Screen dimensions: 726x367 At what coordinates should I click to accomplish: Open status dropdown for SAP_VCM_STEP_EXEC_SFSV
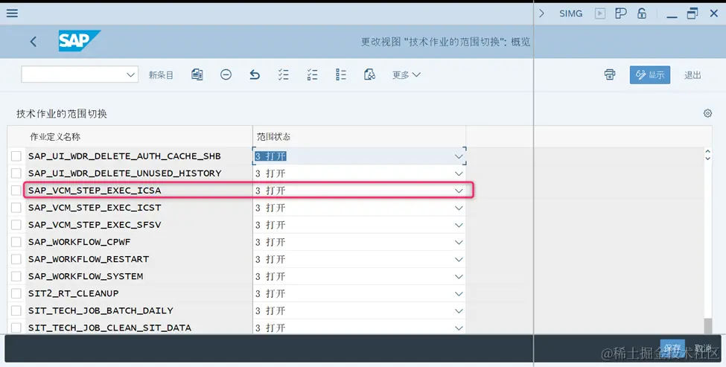pyautogui.click(x=459, y=225)
